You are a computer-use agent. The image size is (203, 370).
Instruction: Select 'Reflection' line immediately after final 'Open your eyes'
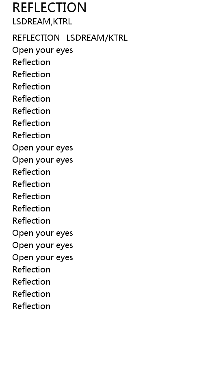pyautogui.click(x=31, y=270)
